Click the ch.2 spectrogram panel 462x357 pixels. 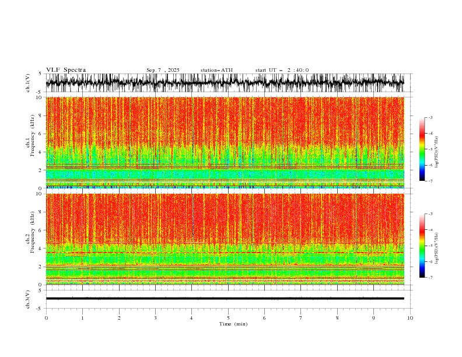click(x=225, y=239)
